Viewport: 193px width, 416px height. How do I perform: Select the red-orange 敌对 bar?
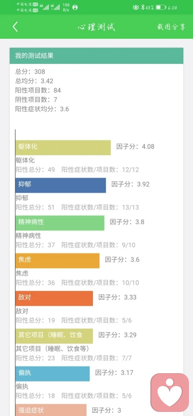tap(54, 298)
